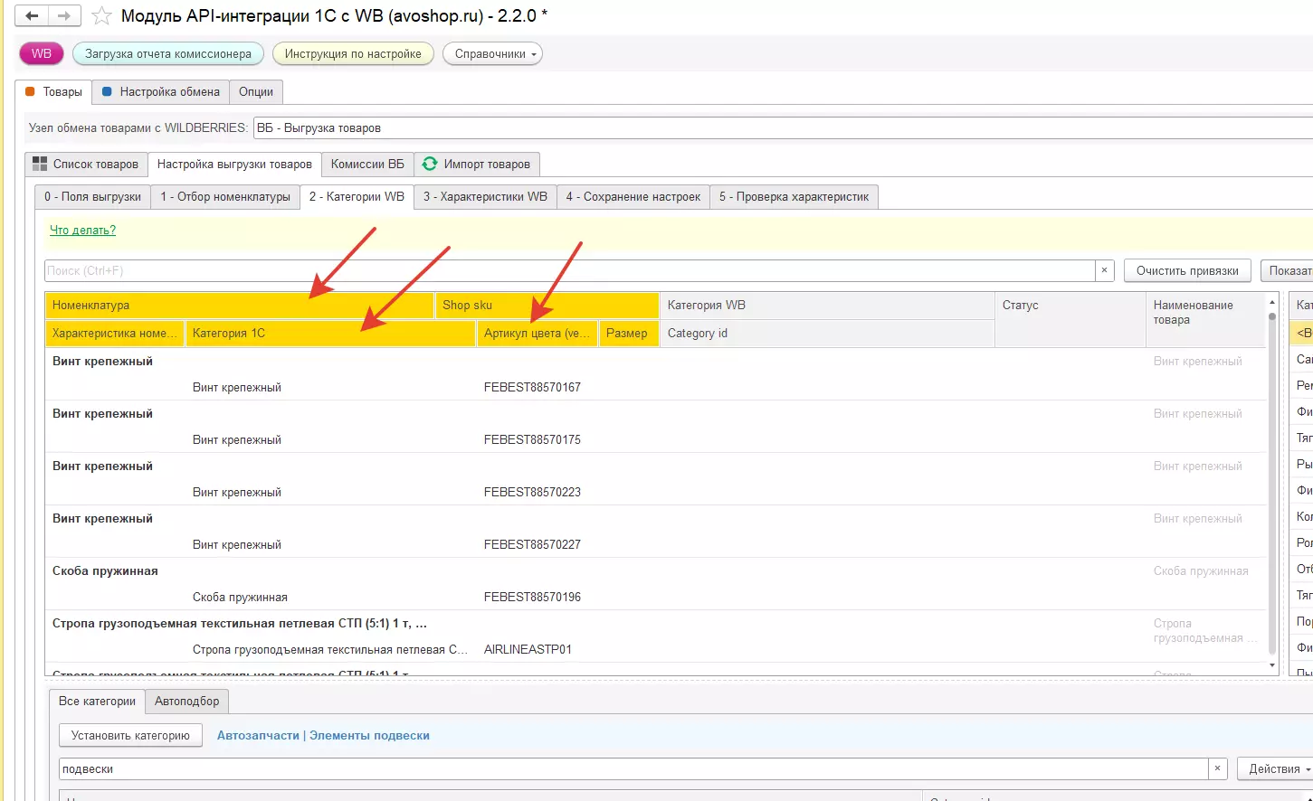Click the Установить категорию button
The height and width of the screenshot is (801, 1313).
130,735
